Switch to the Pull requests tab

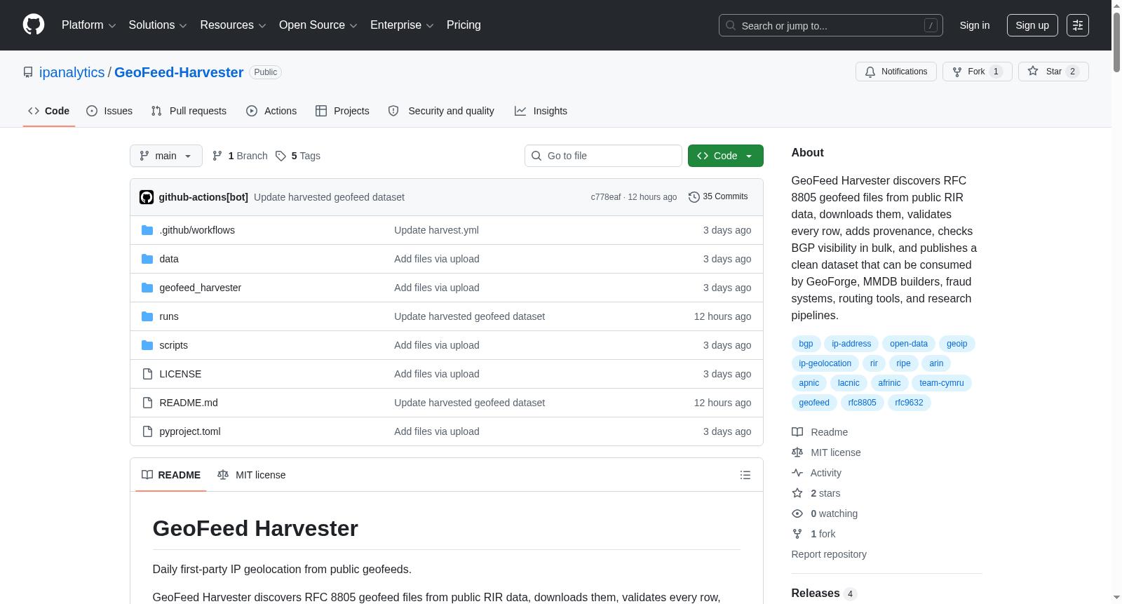tap(189, 111)
